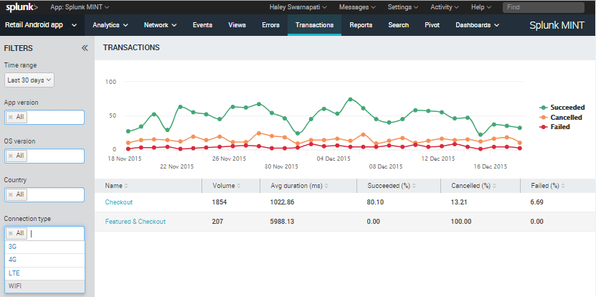Viewport: 596px width, 297px height.
Task: Click the 6.69 failed percentage
Action: [537, 202]
